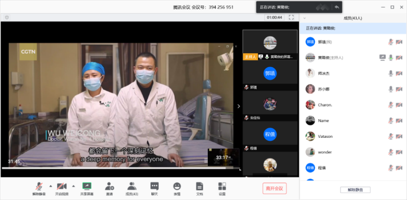Click camera-off icon in 师冰杰 row
The height and width of the screenshot is (200, 407).
(399, 74)
